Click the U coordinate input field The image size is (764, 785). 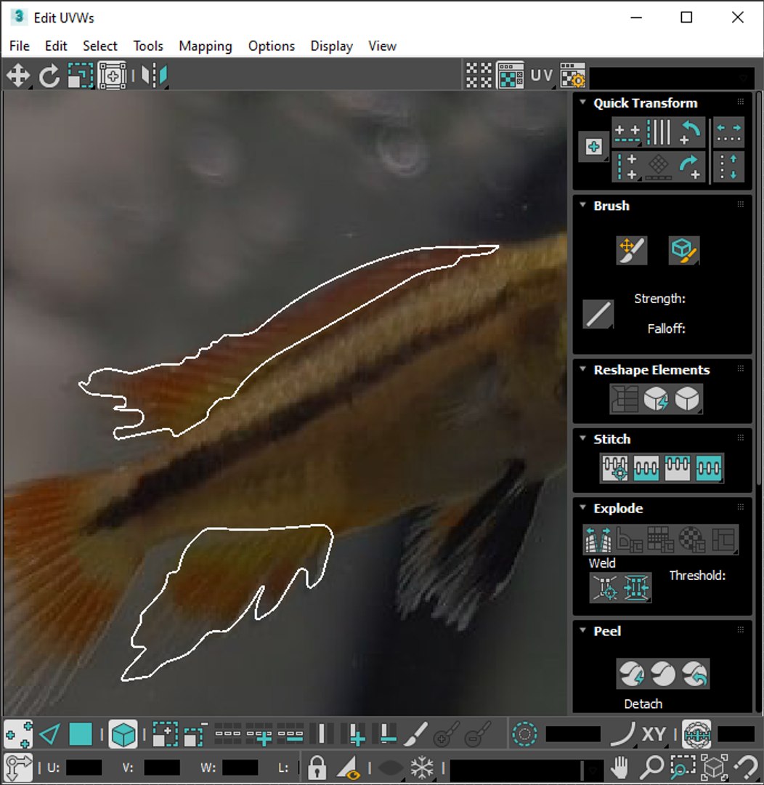click(x=84, y=768)
